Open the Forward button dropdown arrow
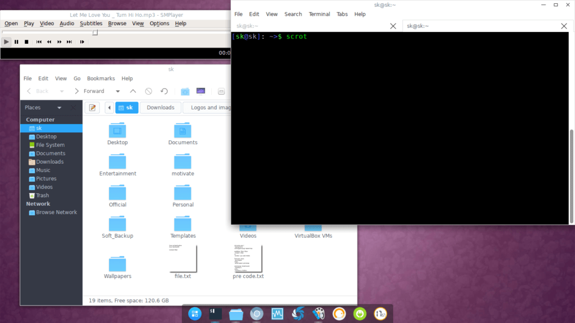 click(x=117, y=91)
